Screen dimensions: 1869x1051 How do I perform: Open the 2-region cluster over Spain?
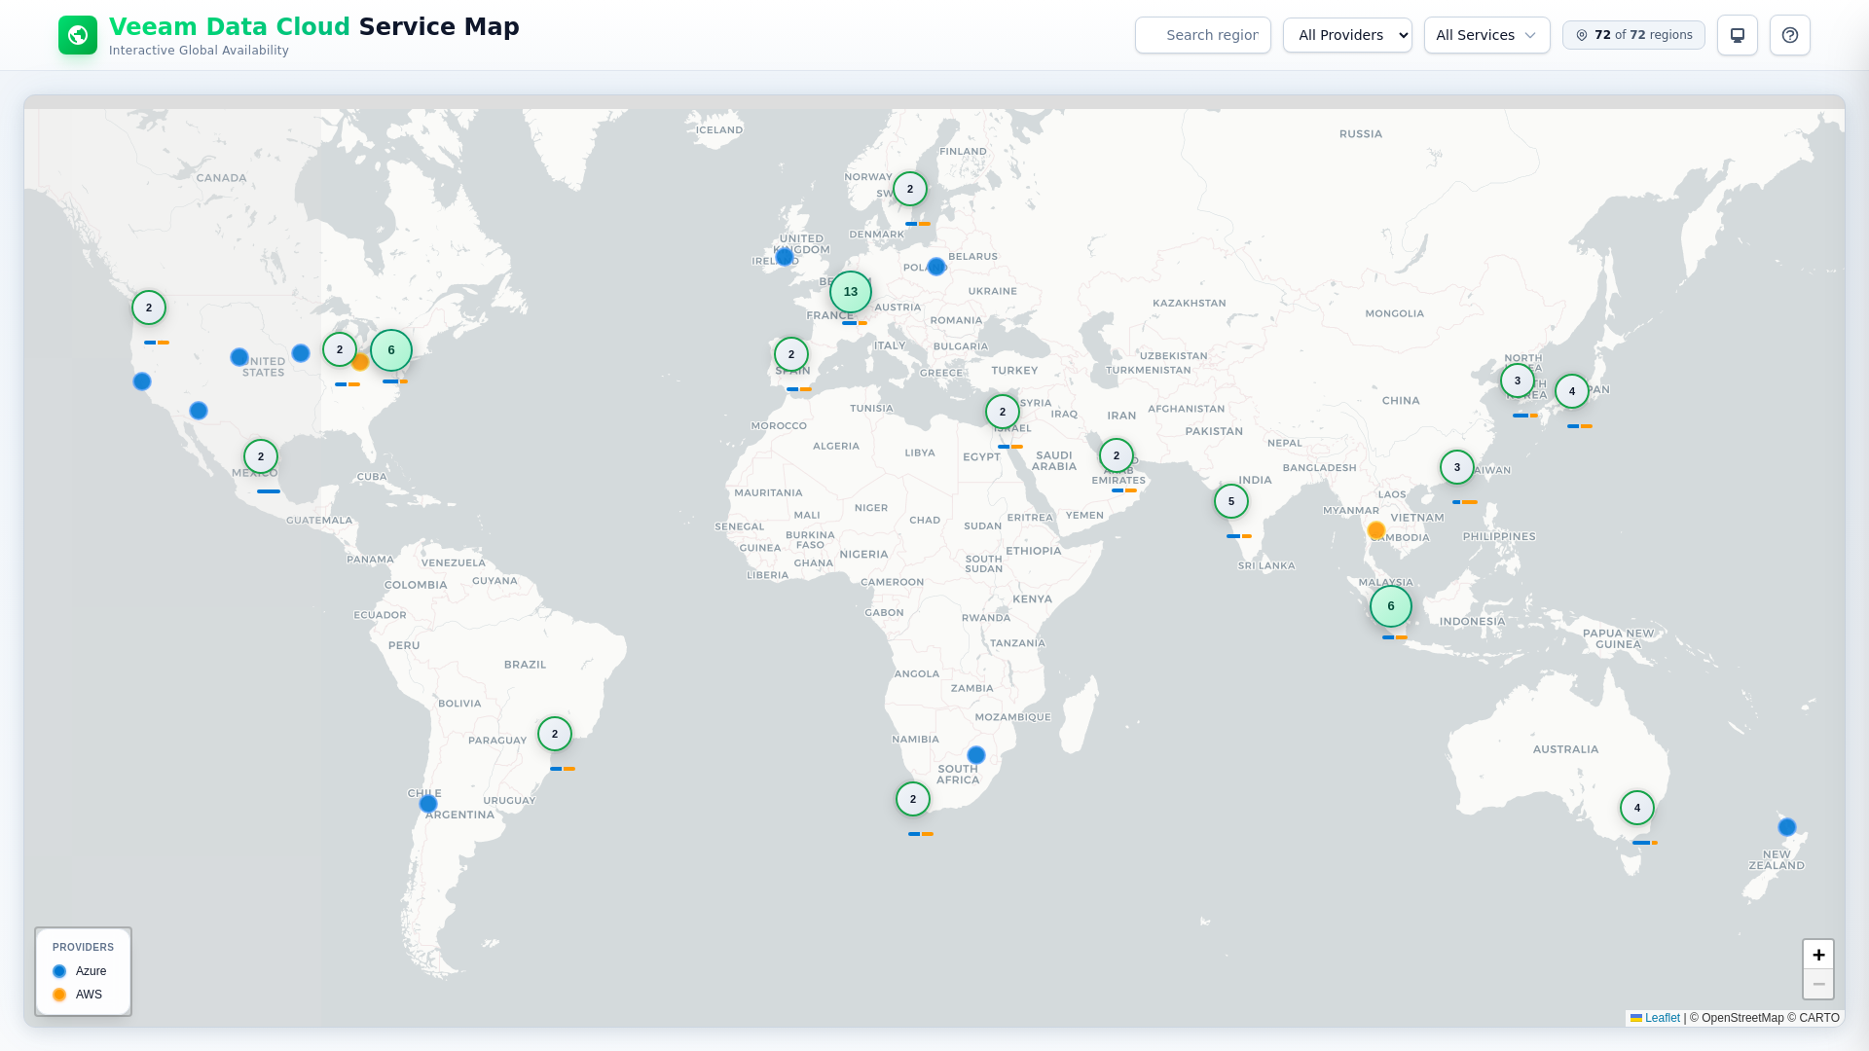coord(791,354)
